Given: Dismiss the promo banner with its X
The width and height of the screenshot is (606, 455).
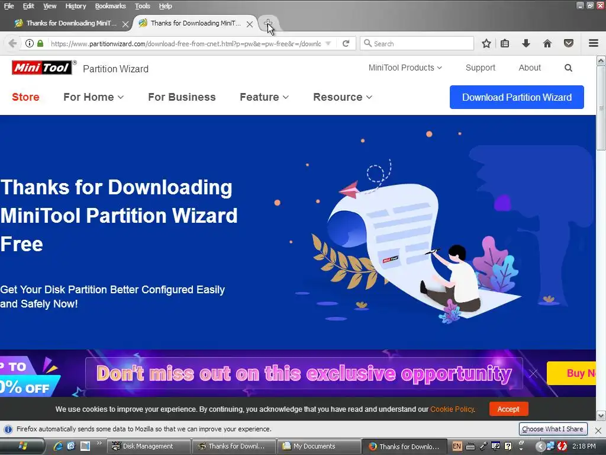Looking at the screenshot, I should click(533, 373).
